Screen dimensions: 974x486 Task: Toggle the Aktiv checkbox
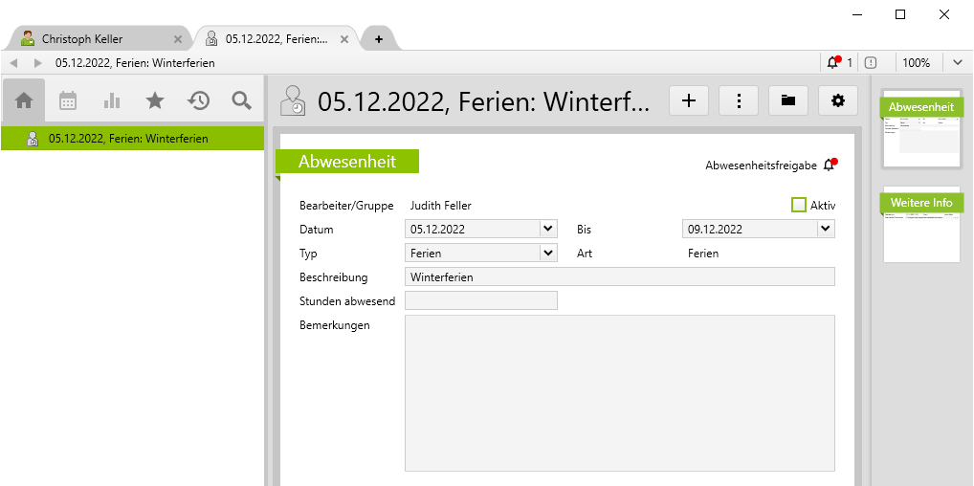[x=799, y=205]
